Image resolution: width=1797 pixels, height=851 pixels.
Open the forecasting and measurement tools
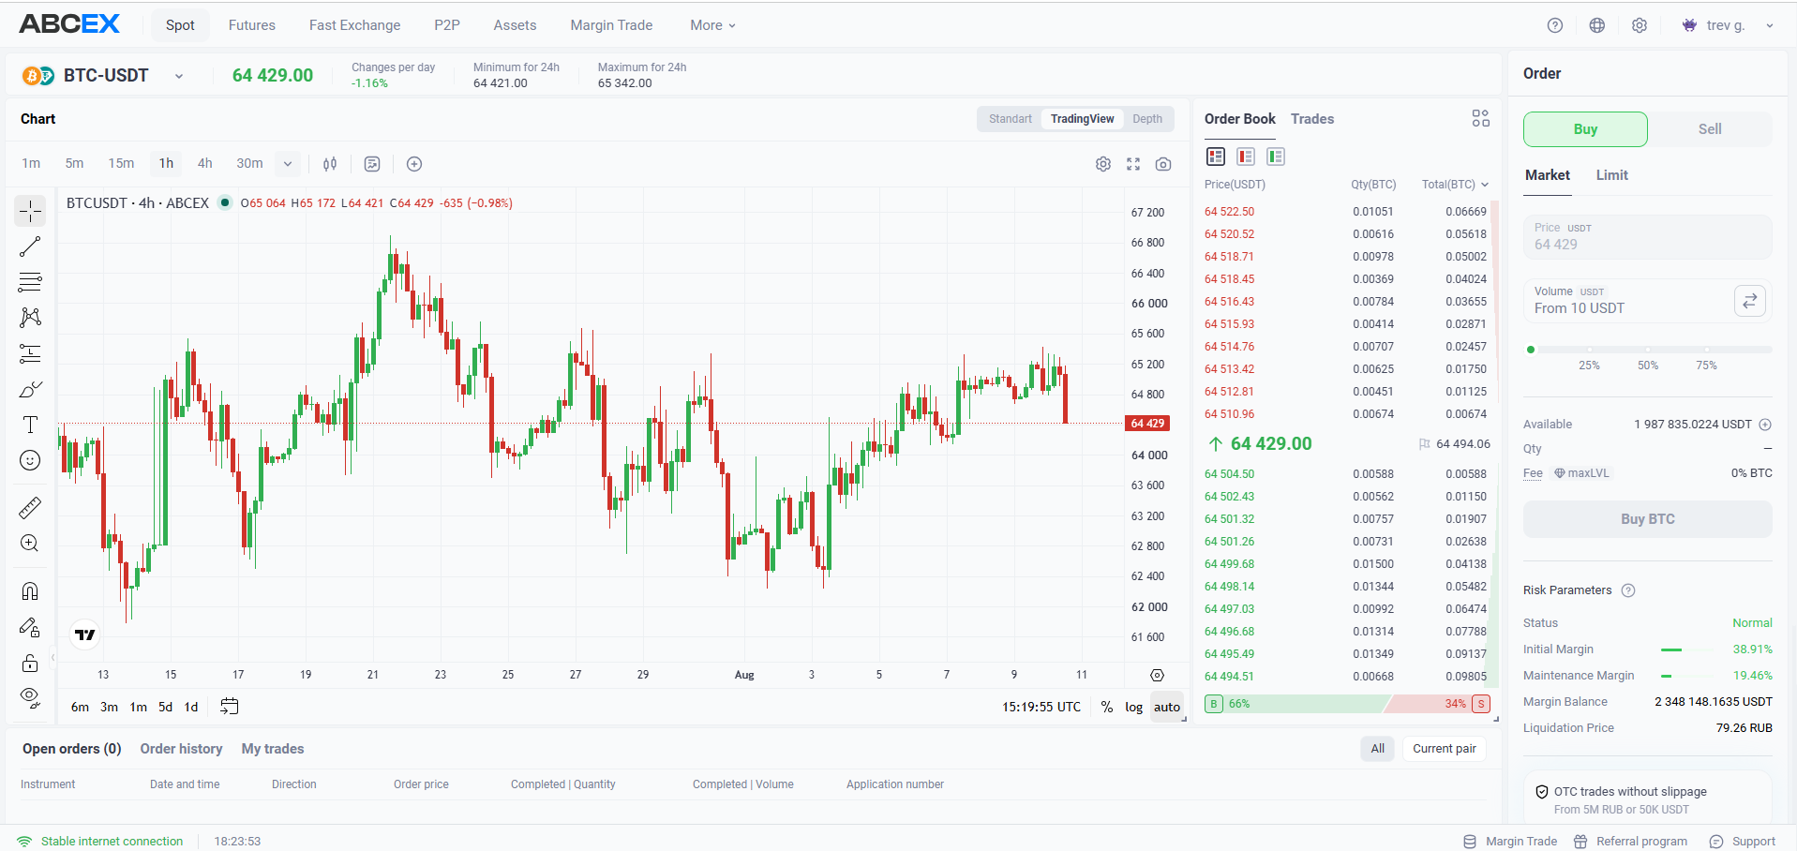point(30,353)
